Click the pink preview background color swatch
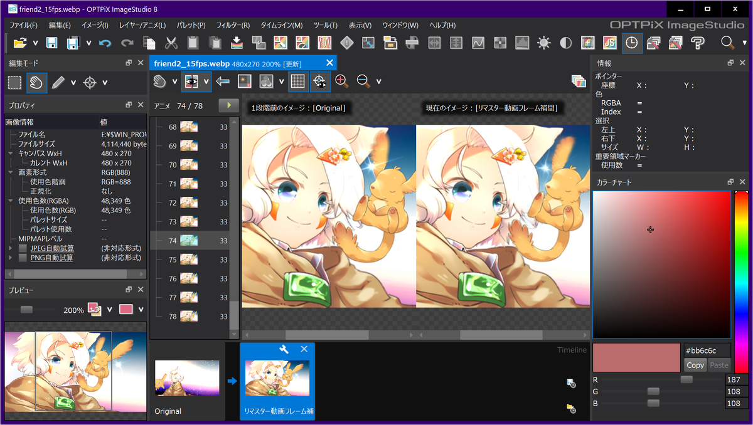The width and height of the screenshot is (753, 425). point(125,309)
